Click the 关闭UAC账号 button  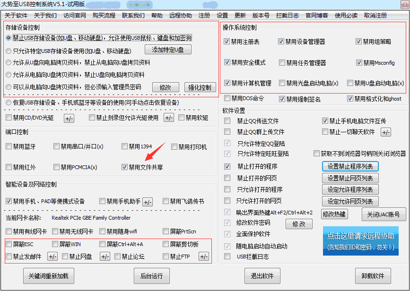384,214
